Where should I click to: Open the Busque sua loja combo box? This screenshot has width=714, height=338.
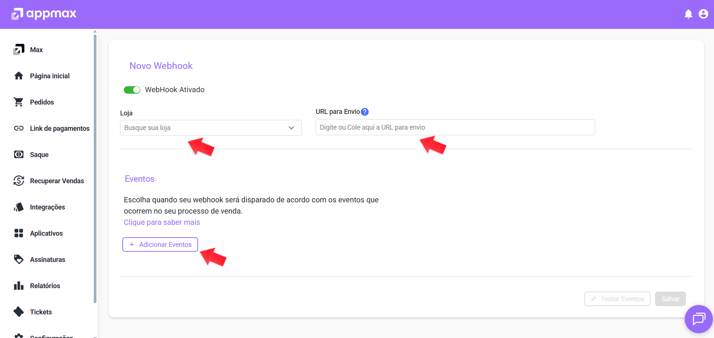click(204, 128)
